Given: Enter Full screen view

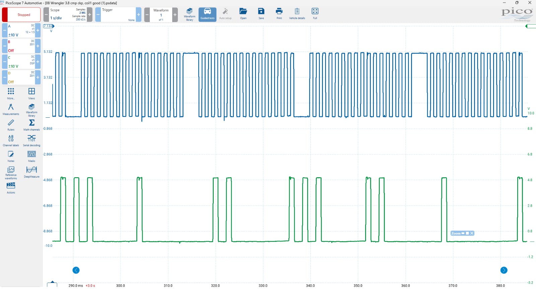Looking at the screenshot, I should coord(315,13).
